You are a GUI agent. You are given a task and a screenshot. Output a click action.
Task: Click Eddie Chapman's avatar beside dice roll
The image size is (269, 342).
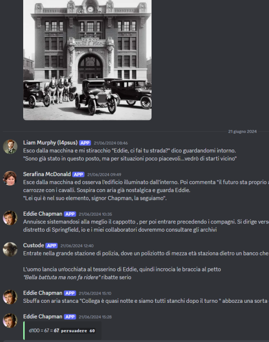[x=10, y=321]
